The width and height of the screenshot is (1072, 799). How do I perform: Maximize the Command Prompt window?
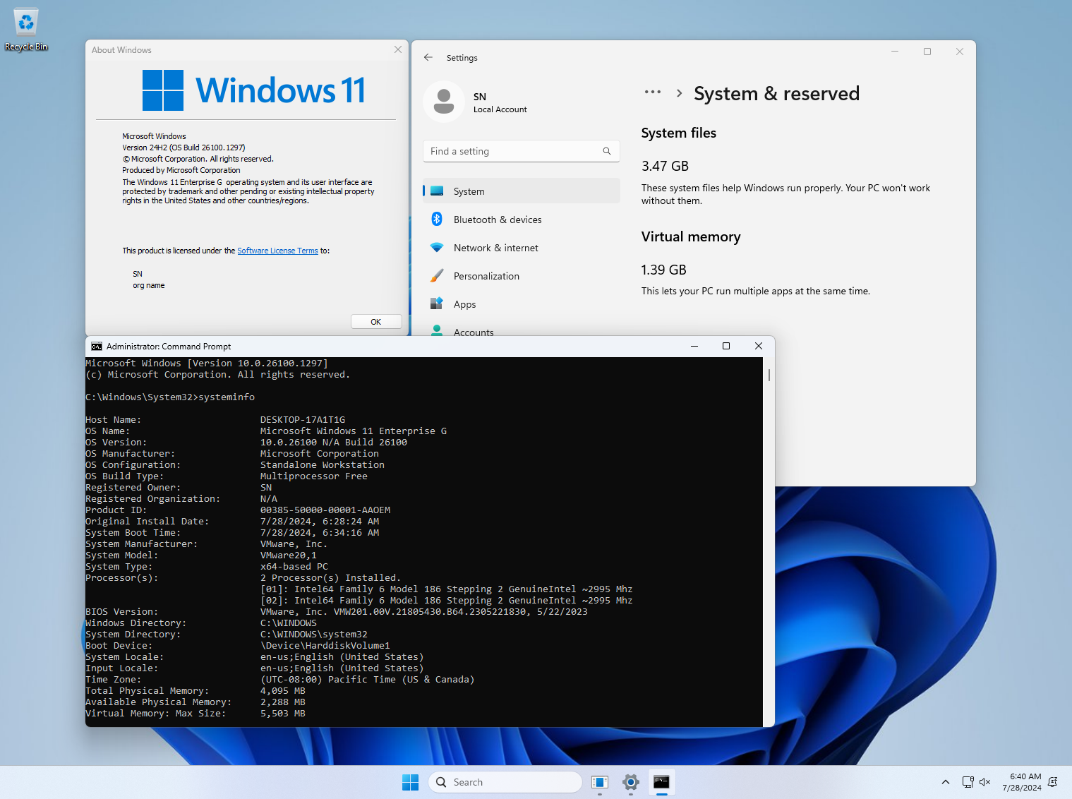pyautogui.click(x=726, y=346)
